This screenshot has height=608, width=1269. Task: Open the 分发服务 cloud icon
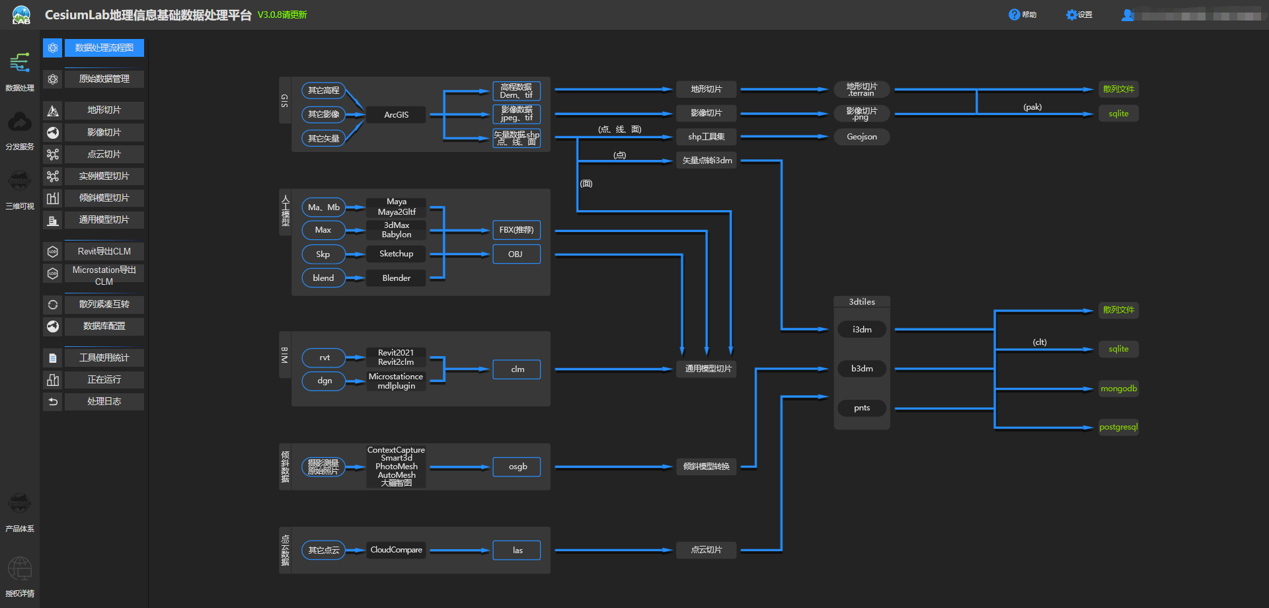20,122
